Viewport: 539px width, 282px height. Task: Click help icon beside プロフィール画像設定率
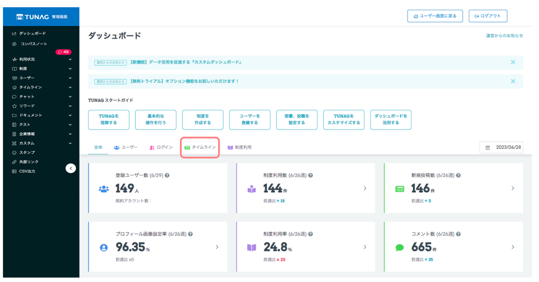pyautogui.click(x=190, y=234)
